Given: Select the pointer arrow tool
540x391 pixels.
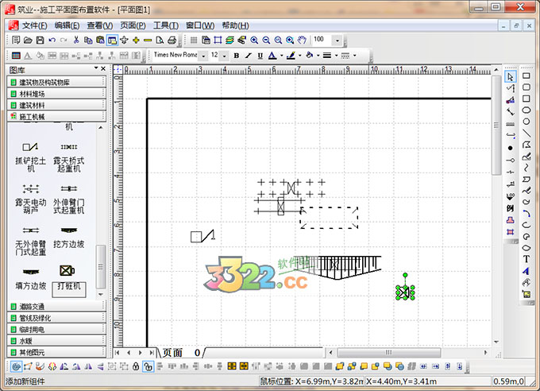Looking at the screenshot, I should 511,76.
